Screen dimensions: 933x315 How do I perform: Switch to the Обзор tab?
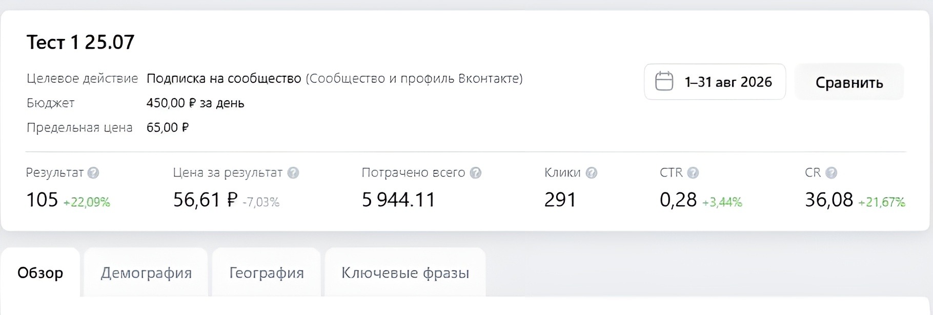coord(40,273)
